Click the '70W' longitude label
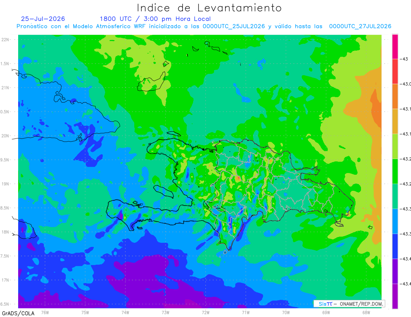Image resolution: width=411 pixels, height=317 pixels. (x=286, y=312)
